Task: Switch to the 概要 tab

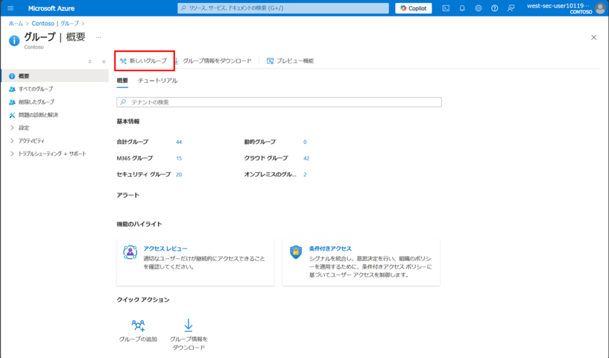Action: pos(123,80)
